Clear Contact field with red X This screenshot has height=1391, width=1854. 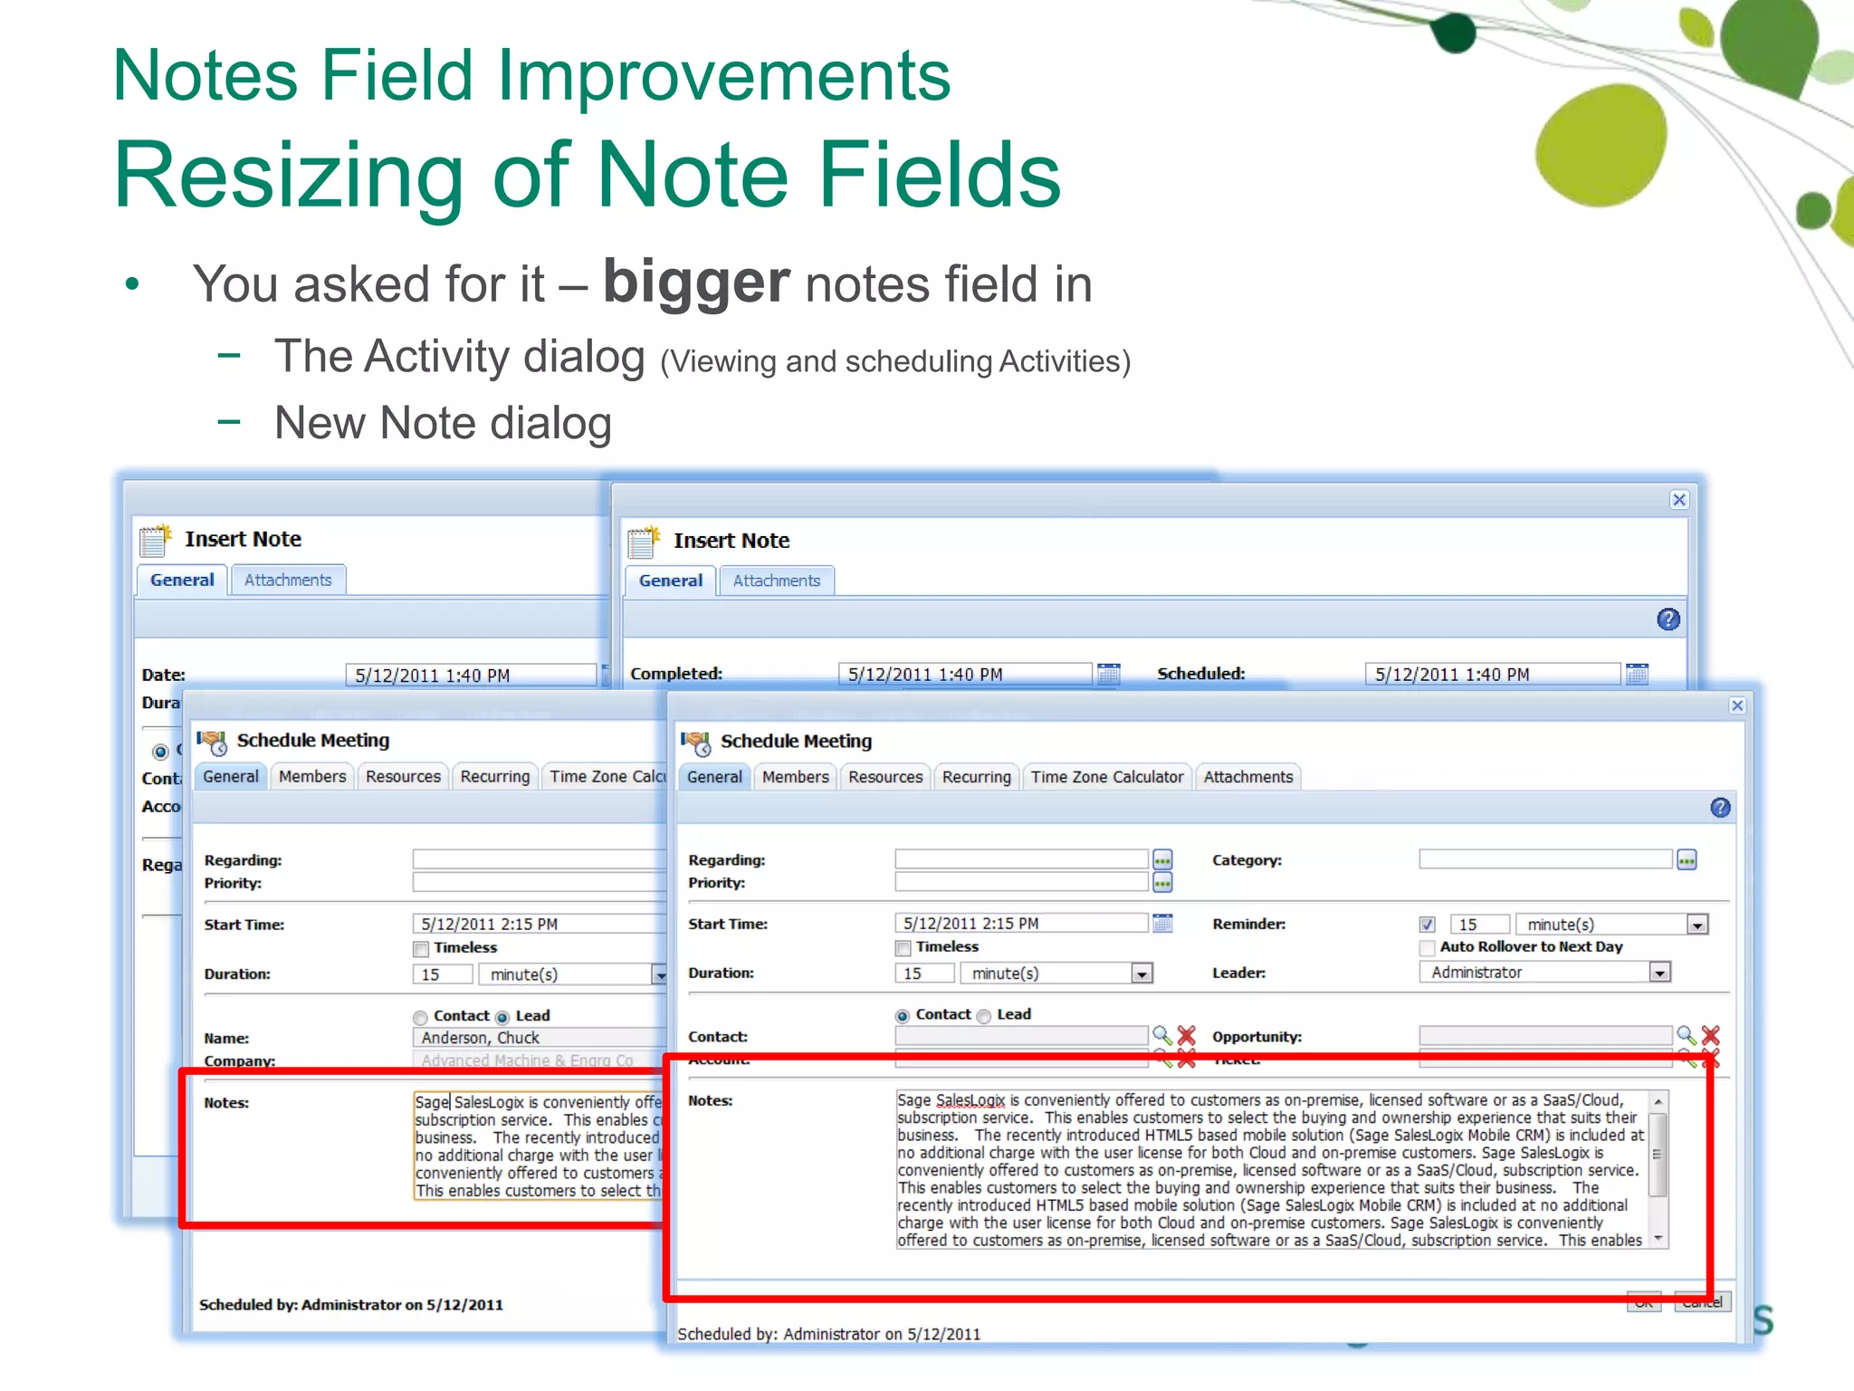1186,1035
